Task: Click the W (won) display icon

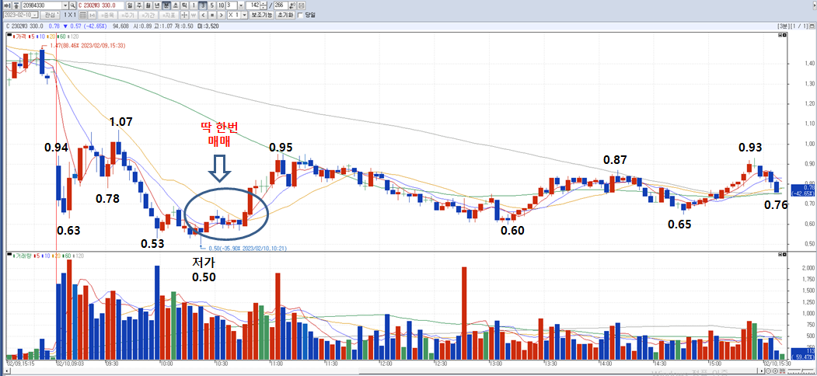Action: (x=194, y=15)
